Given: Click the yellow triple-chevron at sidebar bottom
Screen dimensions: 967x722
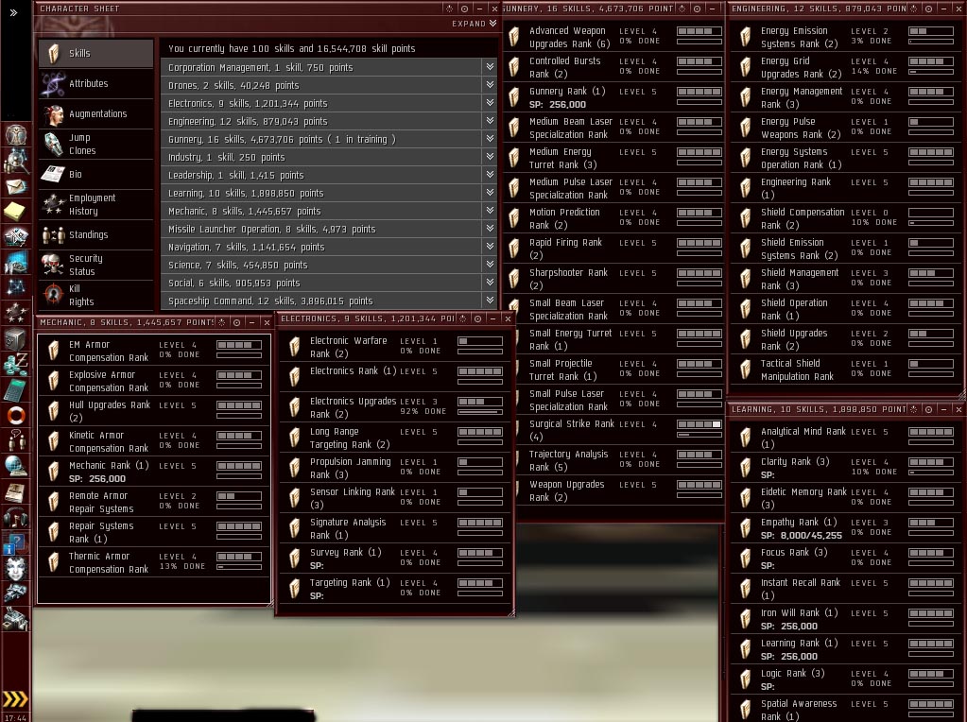Looking at the screenshot, I should [15, 698].
